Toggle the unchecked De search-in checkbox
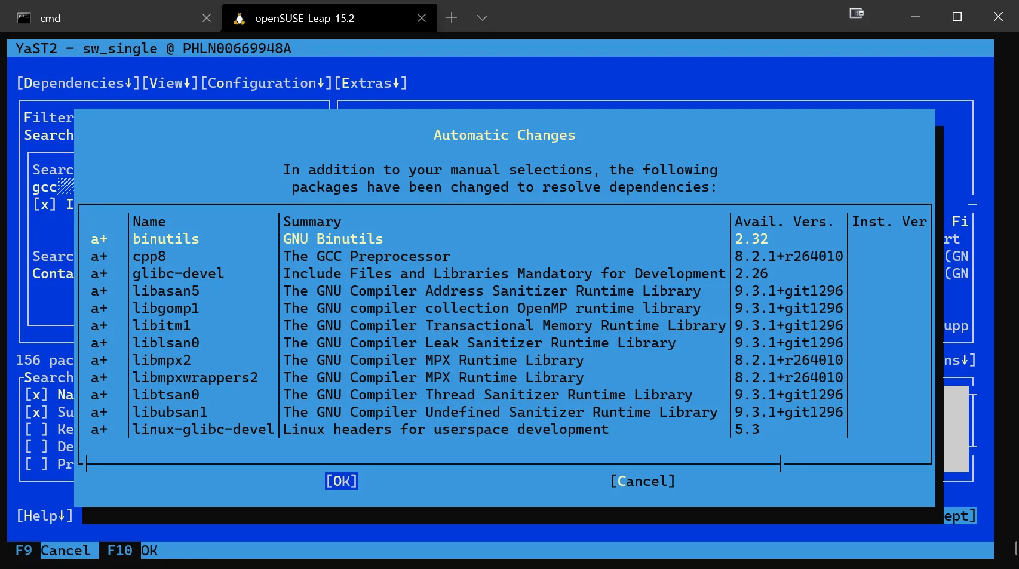This screenshot has width=1019, height=569. click(36, 447)
